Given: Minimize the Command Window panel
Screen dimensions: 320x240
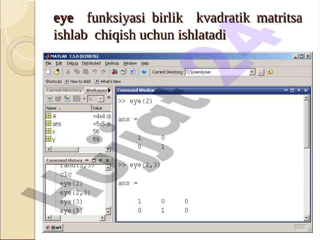Looking at the screenshot, I should [285, 90].
